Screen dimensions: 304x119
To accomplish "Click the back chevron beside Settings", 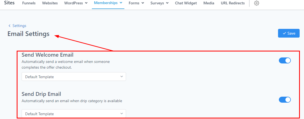I will pos(10,26).
